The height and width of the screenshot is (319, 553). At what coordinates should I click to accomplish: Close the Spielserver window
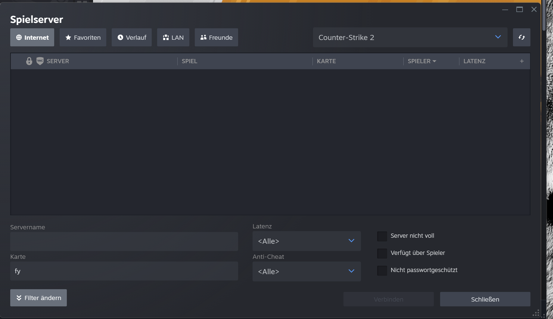(x=534, y=9)
